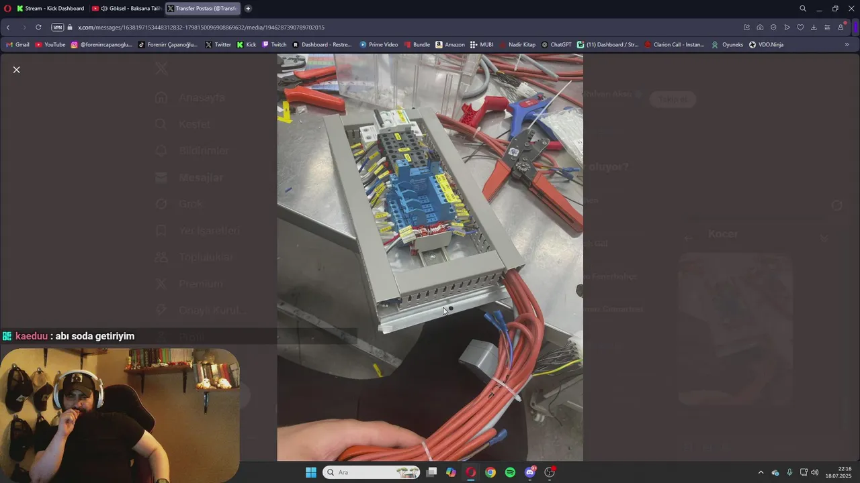Open the Dashboard - Restream bookmark

[x=322, y=45]
